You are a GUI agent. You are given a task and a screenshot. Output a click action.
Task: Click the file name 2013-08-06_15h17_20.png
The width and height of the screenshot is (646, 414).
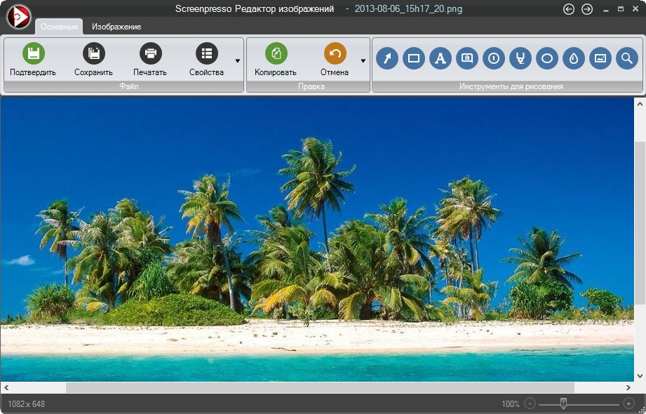pyautogui.click(x=408, y=8)
